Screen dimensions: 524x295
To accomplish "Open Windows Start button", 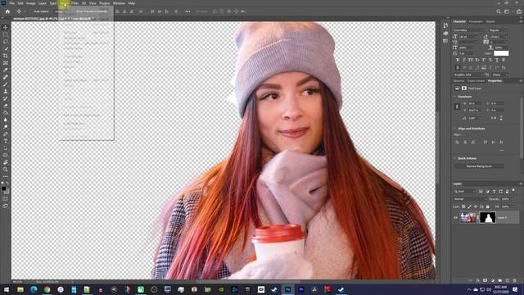I will [7, 289].
